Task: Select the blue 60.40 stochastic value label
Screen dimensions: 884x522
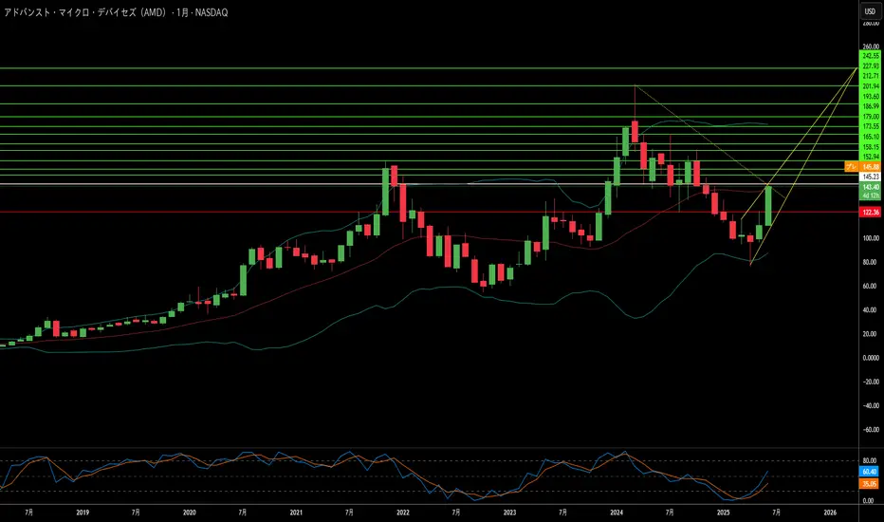Action: 870,472
